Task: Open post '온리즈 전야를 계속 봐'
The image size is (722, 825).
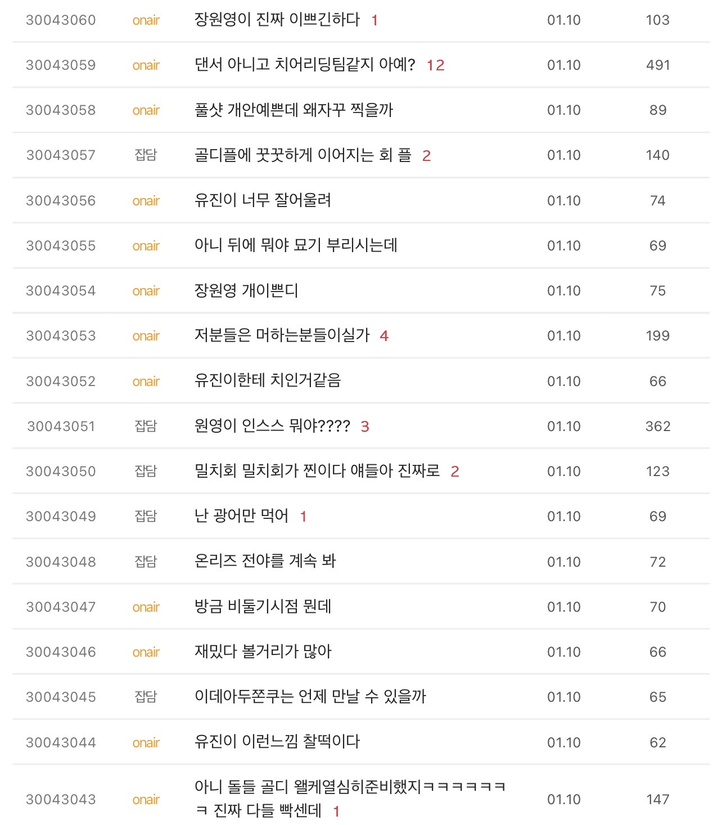Action: [265, 561]
